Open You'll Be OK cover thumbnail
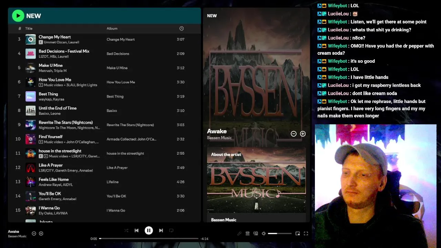The width and height of the screenshot is (441, 248). coord(31,196)
